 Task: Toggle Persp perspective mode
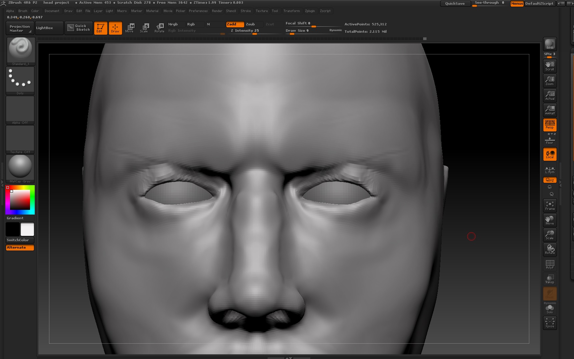(x=550, y=125)
